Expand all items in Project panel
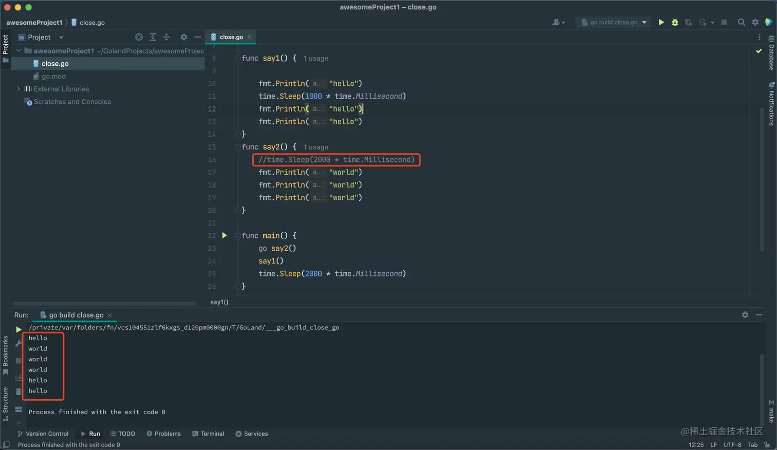 (x=153, y=37)
